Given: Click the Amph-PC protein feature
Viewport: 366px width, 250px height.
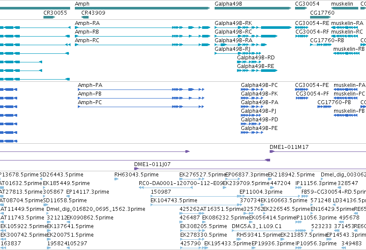Looking at the screenshot, I should pos(141,107).
